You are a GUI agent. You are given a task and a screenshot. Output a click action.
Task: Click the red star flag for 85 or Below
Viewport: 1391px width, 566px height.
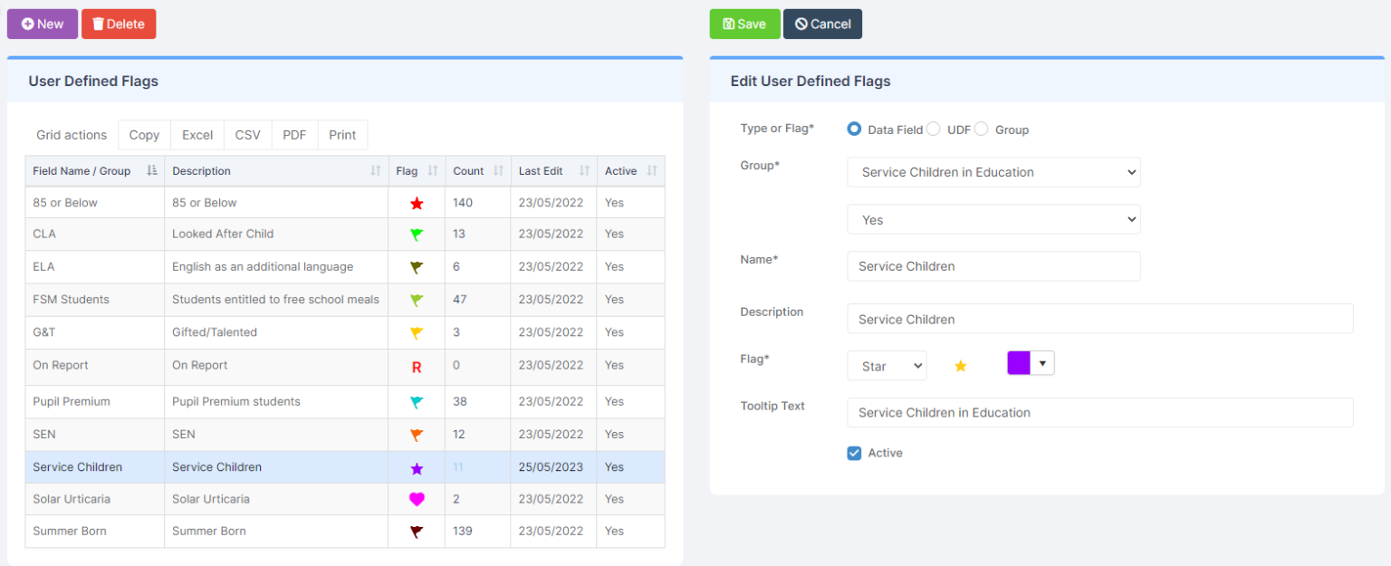[x=416, y=203]
